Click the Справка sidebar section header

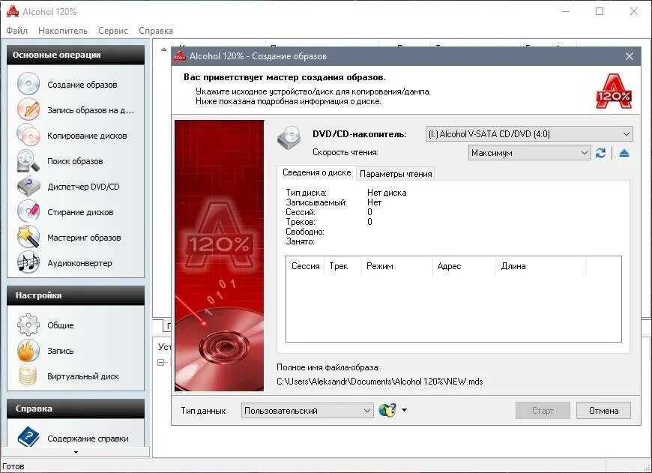click(x=76, y=409)
